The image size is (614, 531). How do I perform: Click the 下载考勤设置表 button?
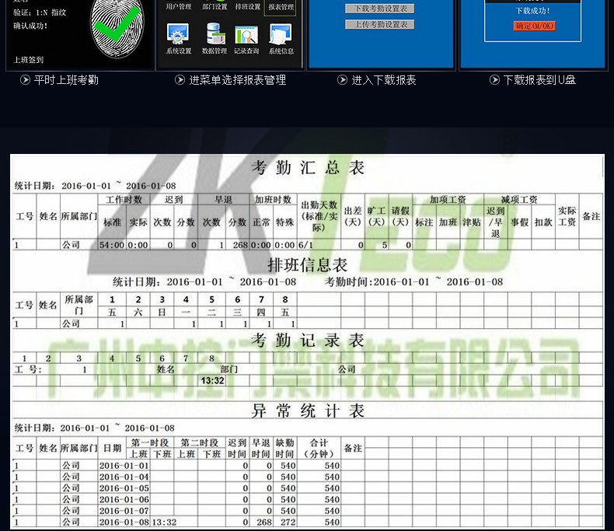tap(379, 9)
